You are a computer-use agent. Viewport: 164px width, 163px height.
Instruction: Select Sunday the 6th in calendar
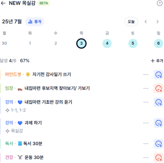click(x=159, y=43)
